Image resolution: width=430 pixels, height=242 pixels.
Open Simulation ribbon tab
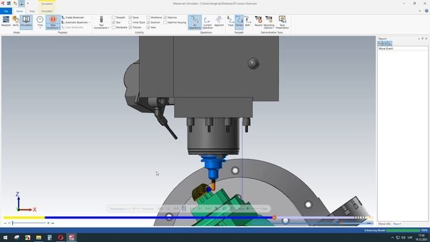click(x=47, y=11)
